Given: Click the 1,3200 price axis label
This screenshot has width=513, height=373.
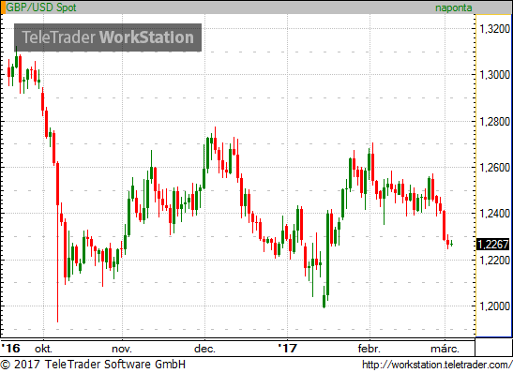Looking at the screenshot, I should (494, 29).
